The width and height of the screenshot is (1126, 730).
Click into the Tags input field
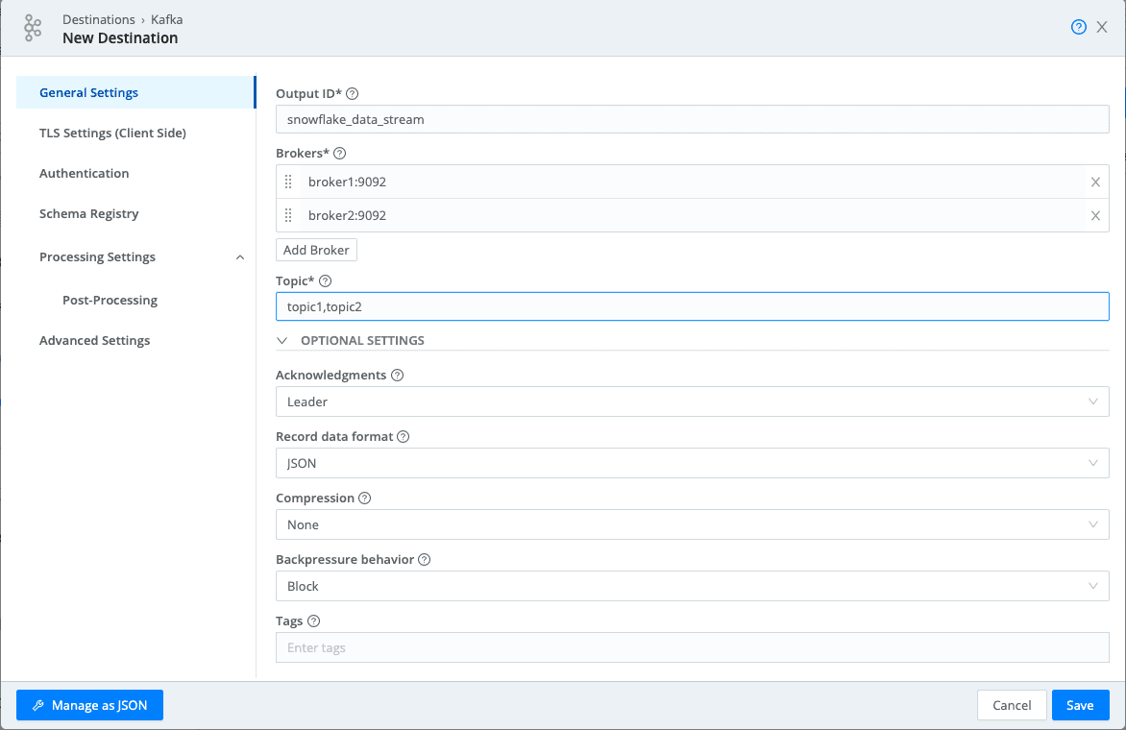click(692, 647)
